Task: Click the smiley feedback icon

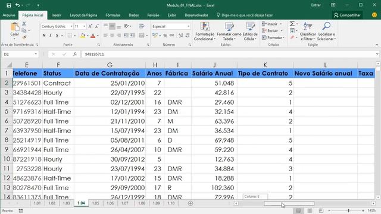Action: (374, 15)
